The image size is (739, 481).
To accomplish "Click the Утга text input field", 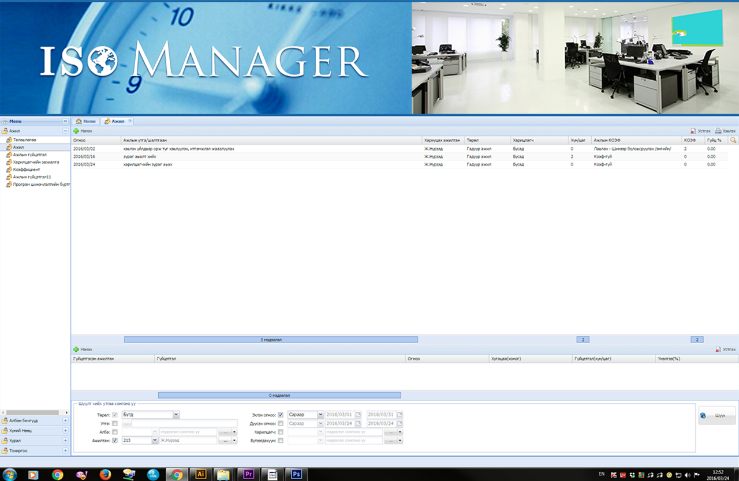I will click(x=184, y=423).
